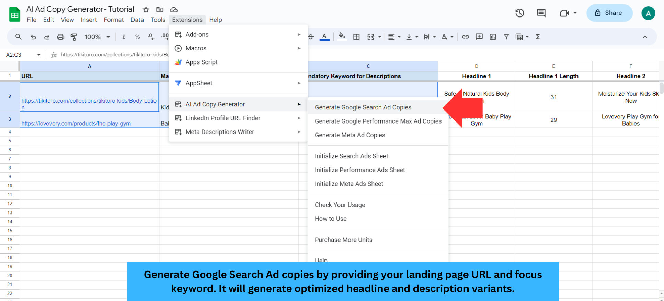Open the text color icon
Image resolution: width=664 pixels, height=301 pixels.
tap(324, 37)
